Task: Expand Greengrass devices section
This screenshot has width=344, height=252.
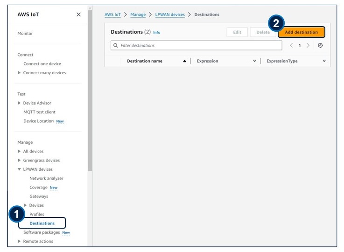Action: click(x=19, y=161)
